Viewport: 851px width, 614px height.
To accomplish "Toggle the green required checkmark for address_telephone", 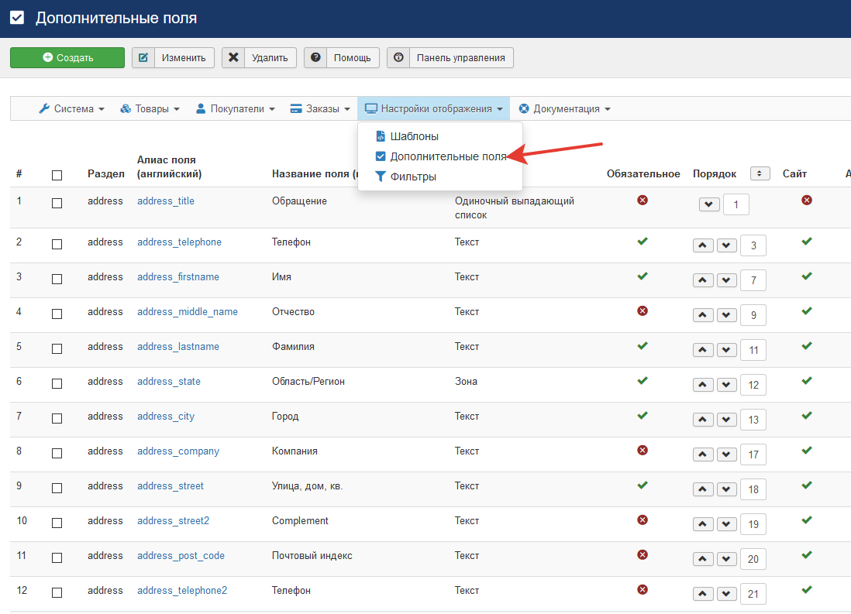I will pyautogui.click(x=642, y=242).
